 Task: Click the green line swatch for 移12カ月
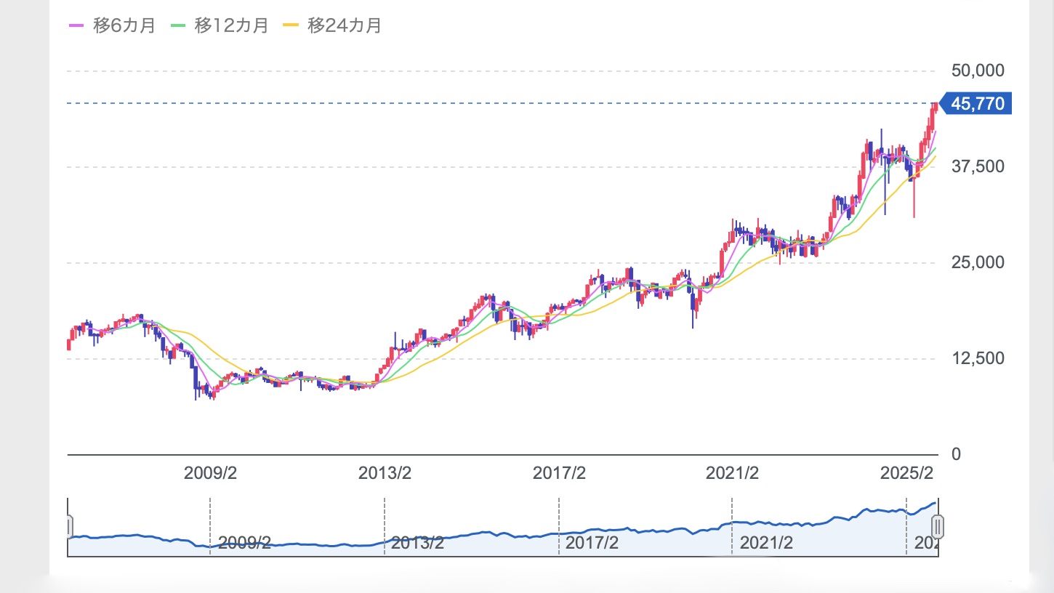[178, 26]
